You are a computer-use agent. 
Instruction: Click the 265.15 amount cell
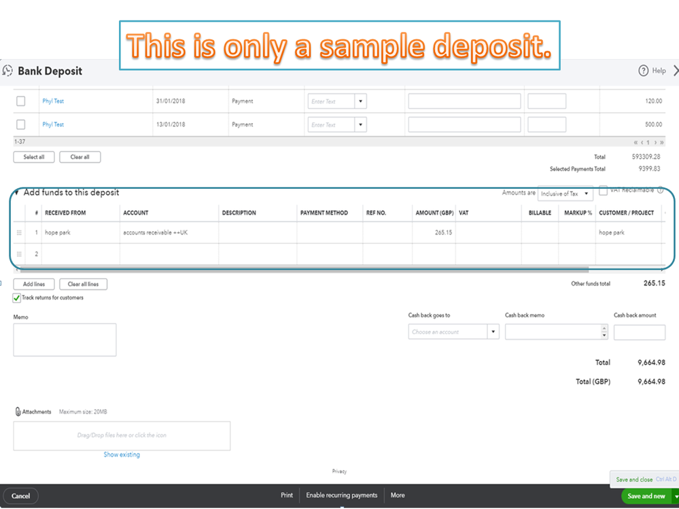pyautogui.click(x=434, y=232)
